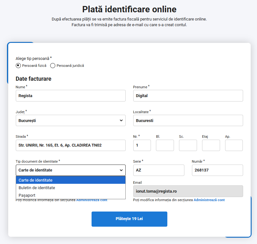Viewport: 257px width, 244px height.
Task: Click the Sc. input field
Action: point(188,145)
